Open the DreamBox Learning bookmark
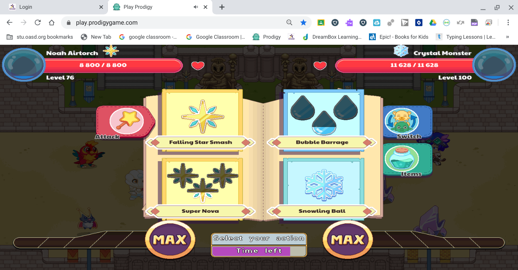Viewport: 518px width, 270px height. pyautogui.click(x=332, y=37)
